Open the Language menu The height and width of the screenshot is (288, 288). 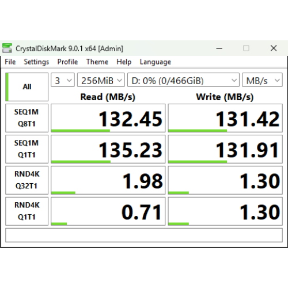pos(156,62)
